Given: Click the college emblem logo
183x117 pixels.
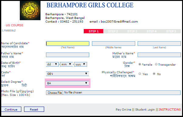Looking at the screenshot, I should 30,11.
